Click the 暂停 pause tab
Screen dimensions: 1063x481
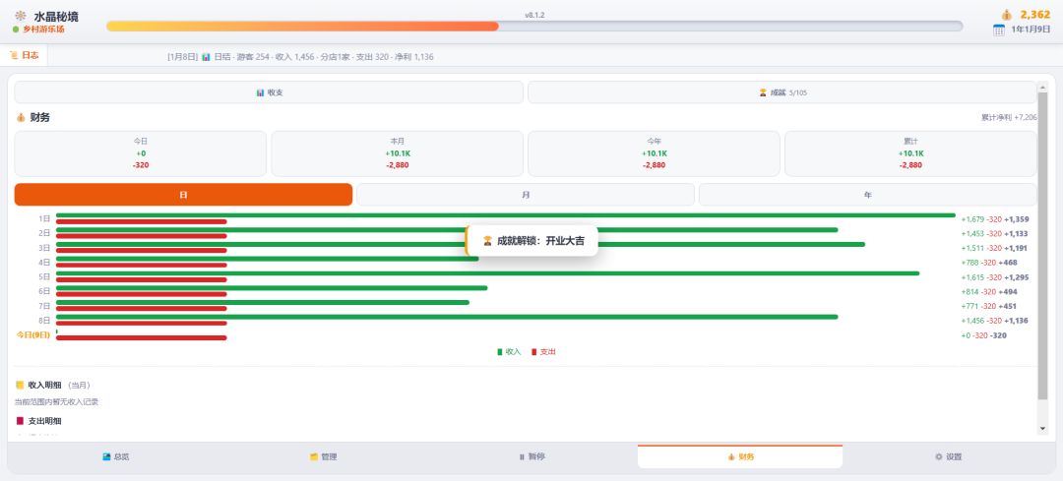[x=531, y=457]
